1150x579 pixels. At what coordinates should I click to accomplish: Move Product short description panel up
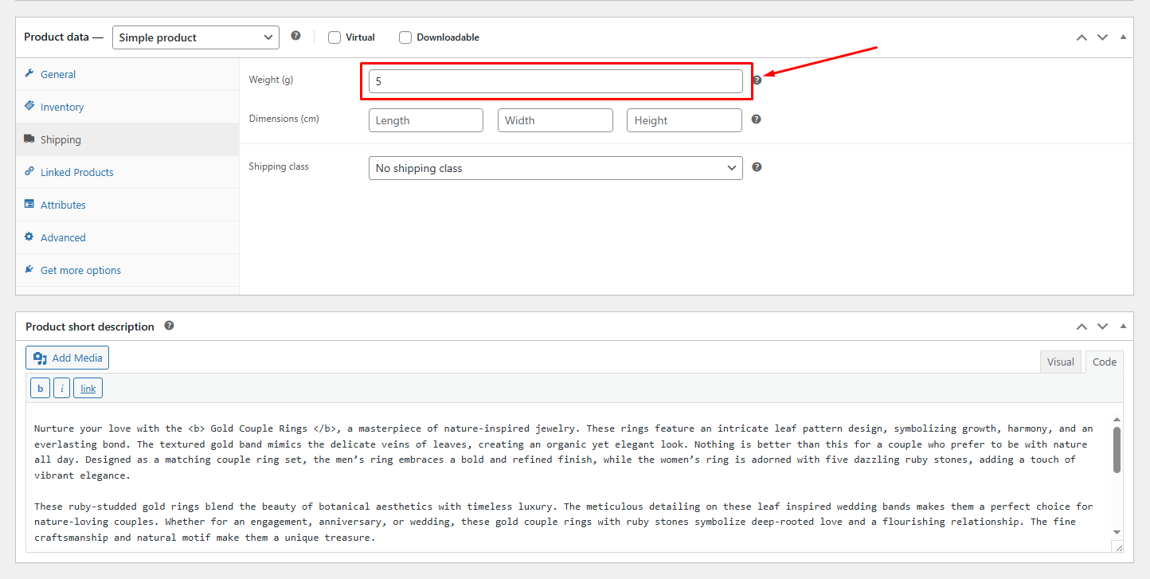[x=1082, y=327]
